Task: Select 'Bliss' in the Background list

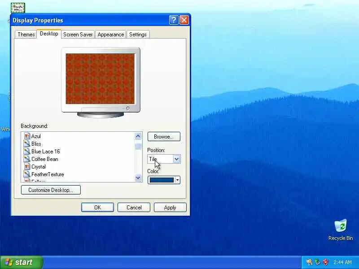Action: [36, 143]
